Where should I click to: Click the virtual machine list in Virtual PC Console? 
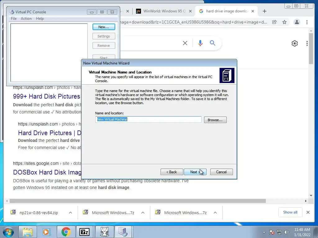tap(49, 53)
